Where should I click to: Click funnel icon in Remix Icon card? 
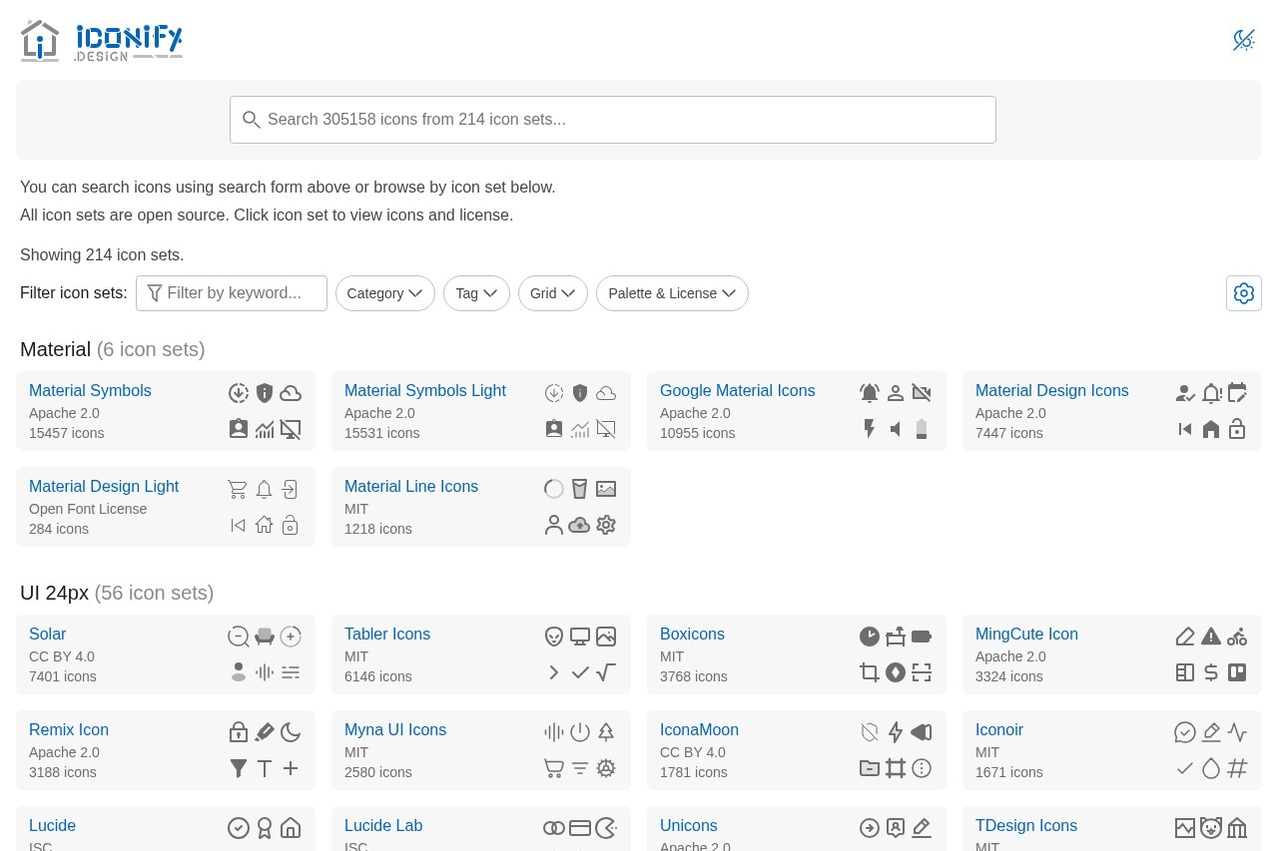239,768
